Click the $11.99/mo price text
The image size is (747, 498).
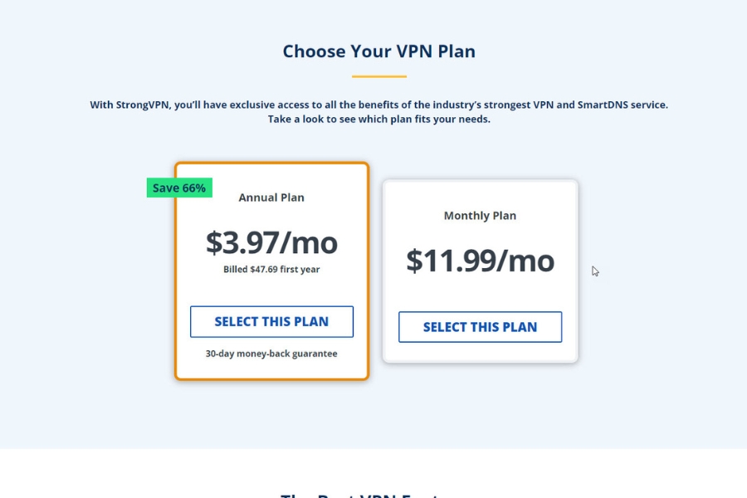(480, 261)
